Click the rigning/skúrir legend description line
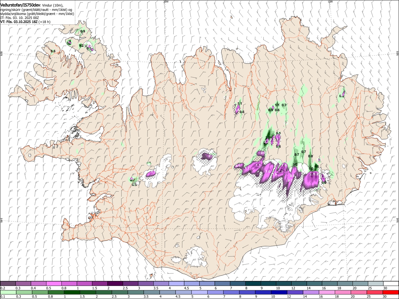Image resolution: width=399 pixels, height=299 pixels. (x=36, y=10)
